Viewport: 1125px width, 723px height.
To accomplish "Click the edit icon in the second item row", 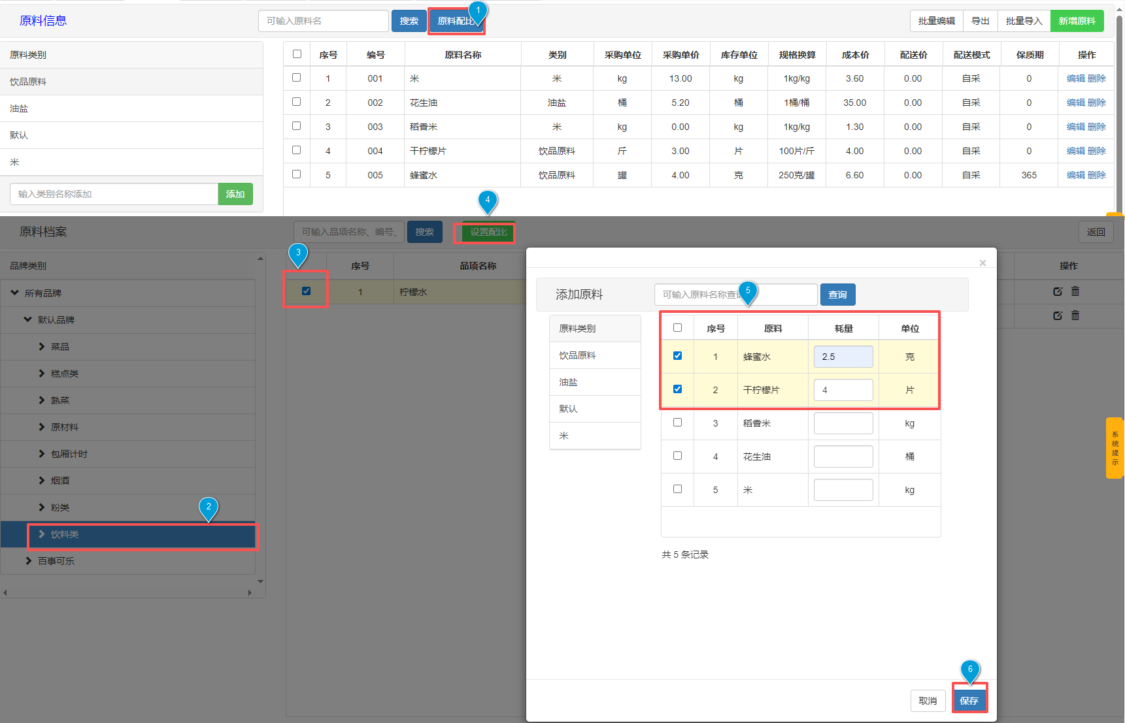I will click(1057, 315).
